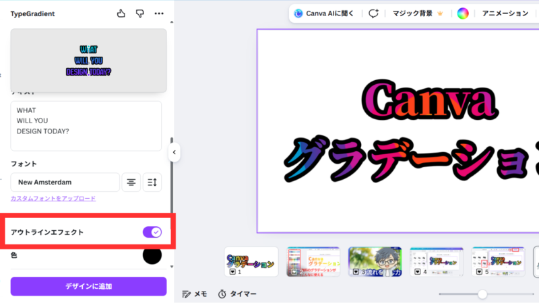The width and height of the screenshot is (539, 303).
Task: Click the Canva AI sparkle icon
Action: point(298,13)
